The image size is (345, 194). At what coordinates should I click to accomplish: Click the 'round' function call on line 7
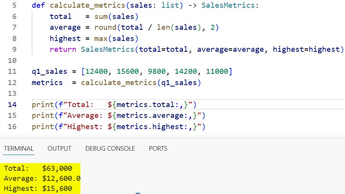click(x=105, y=27)
